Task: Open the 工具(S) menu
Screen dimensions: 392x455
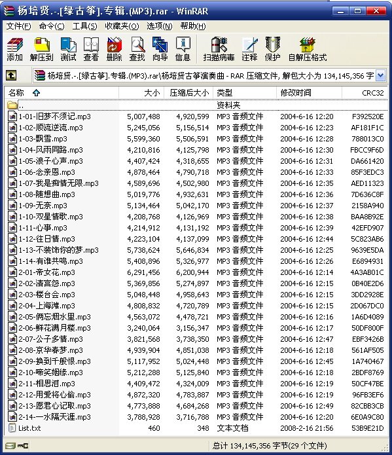Action: 84,26
